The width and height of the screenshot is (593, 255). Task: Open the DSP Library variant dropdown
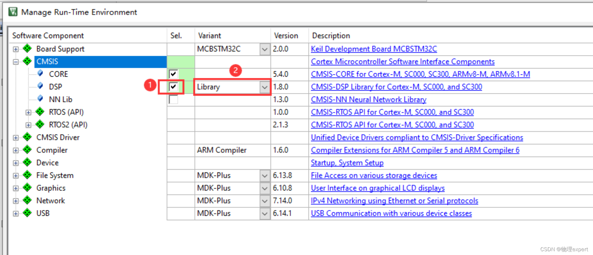[264, 87]
